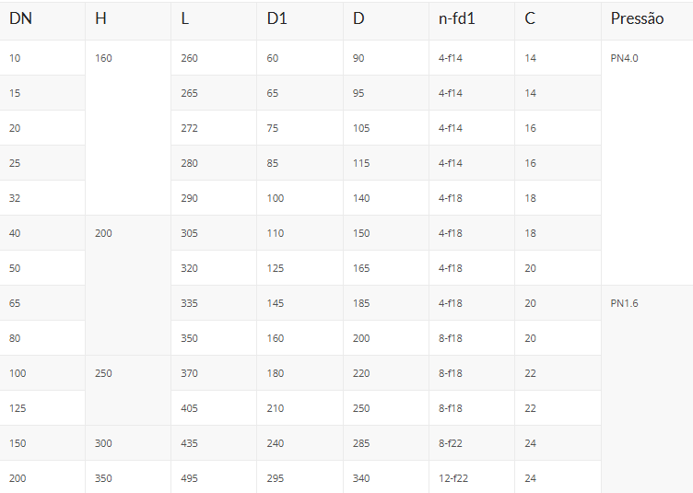Select the DN value 32
Screen dimensions: 693x493
(15, 198)
